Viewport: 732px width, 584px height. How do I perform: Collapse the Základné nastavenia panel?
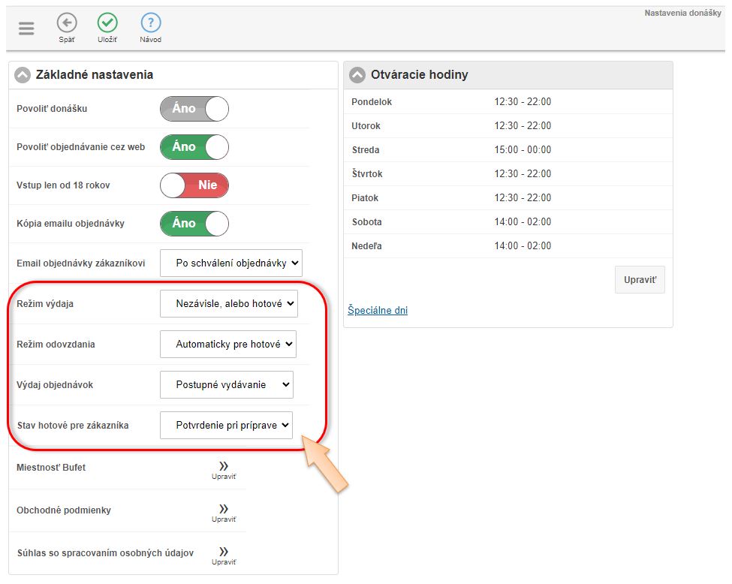click(x=23, y=75)
